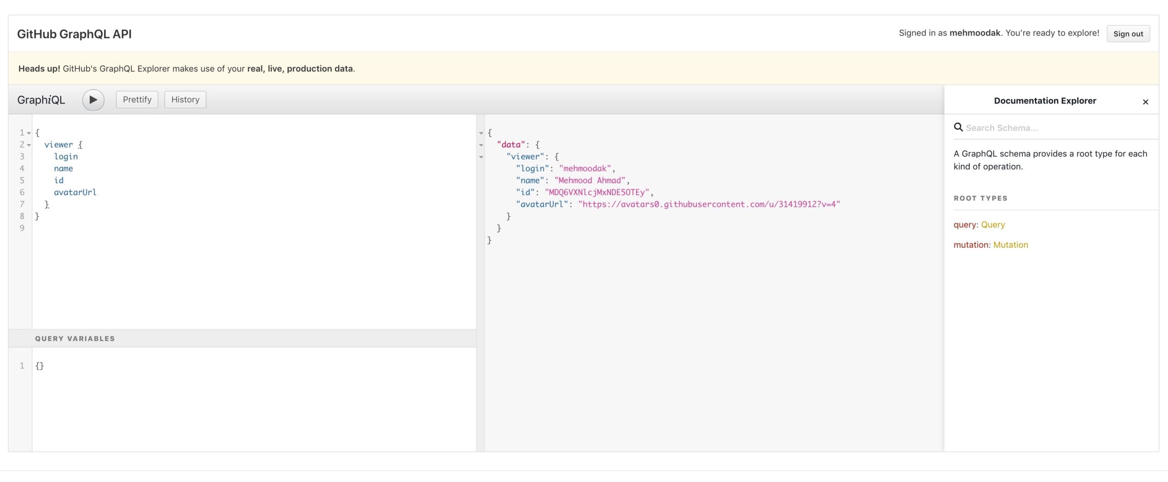The image size is (1168, 482).
Task: Open the History panel
Action: (185, 100)
